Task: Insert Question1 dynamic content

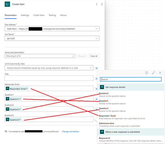Action: pos(131,102)
